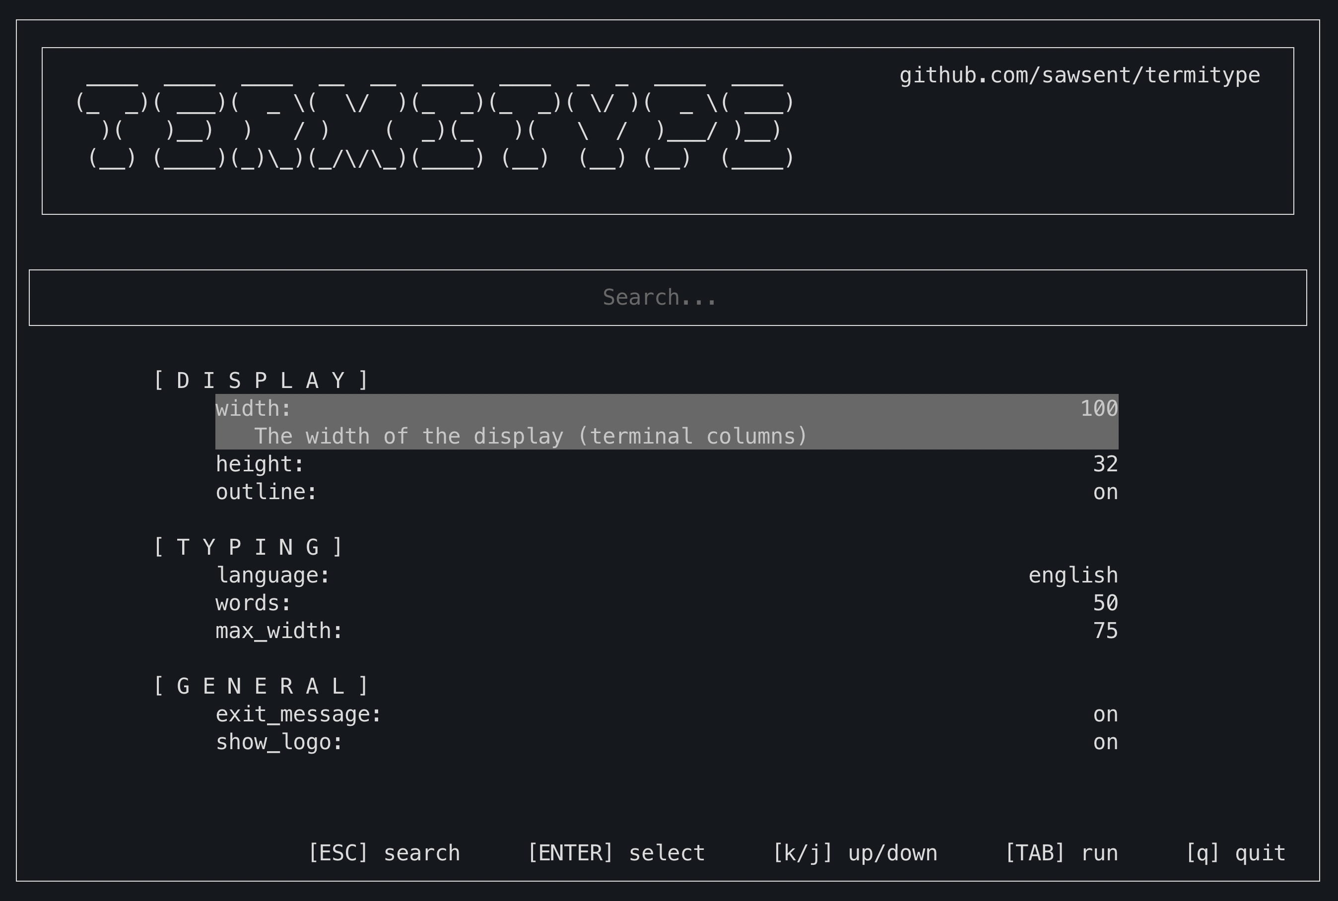This screenshot has width=1338, height=901.
Task: Open the language option showing english
Action: point(666,576)
